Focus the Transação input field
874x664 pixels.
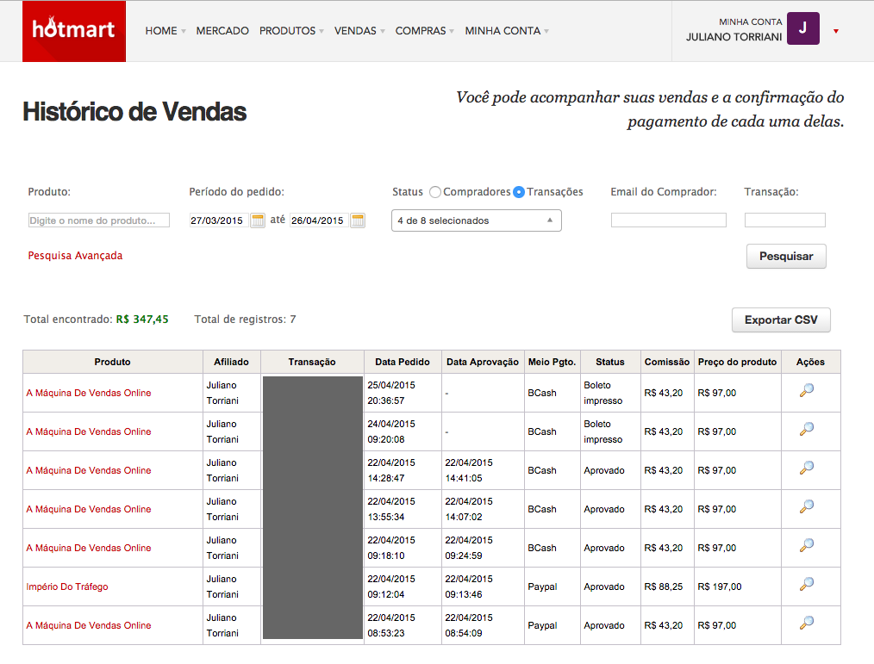[x=785, y=220]
